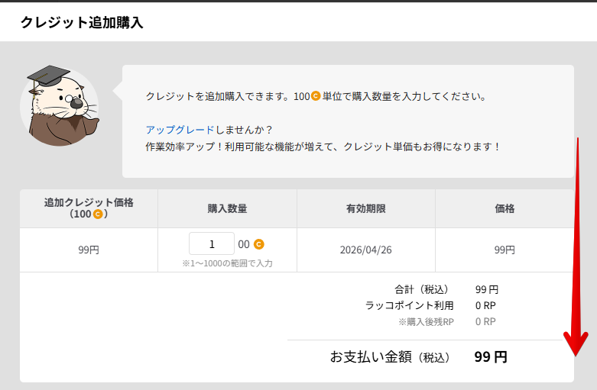Viewport: 597px width, 390px height.
Task: Focus the 購入数量 quantity input box
Action: pyautogui.click(x=212, y=244)
